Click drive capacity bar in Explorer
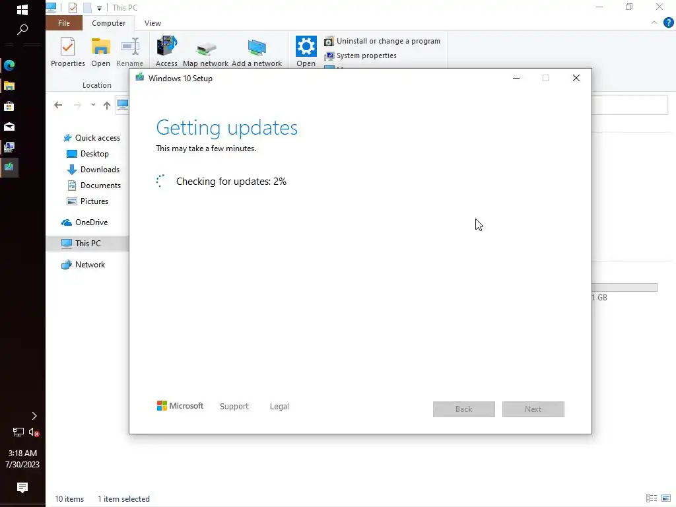Screen dimensions: 676x507 tap(625, 288)
